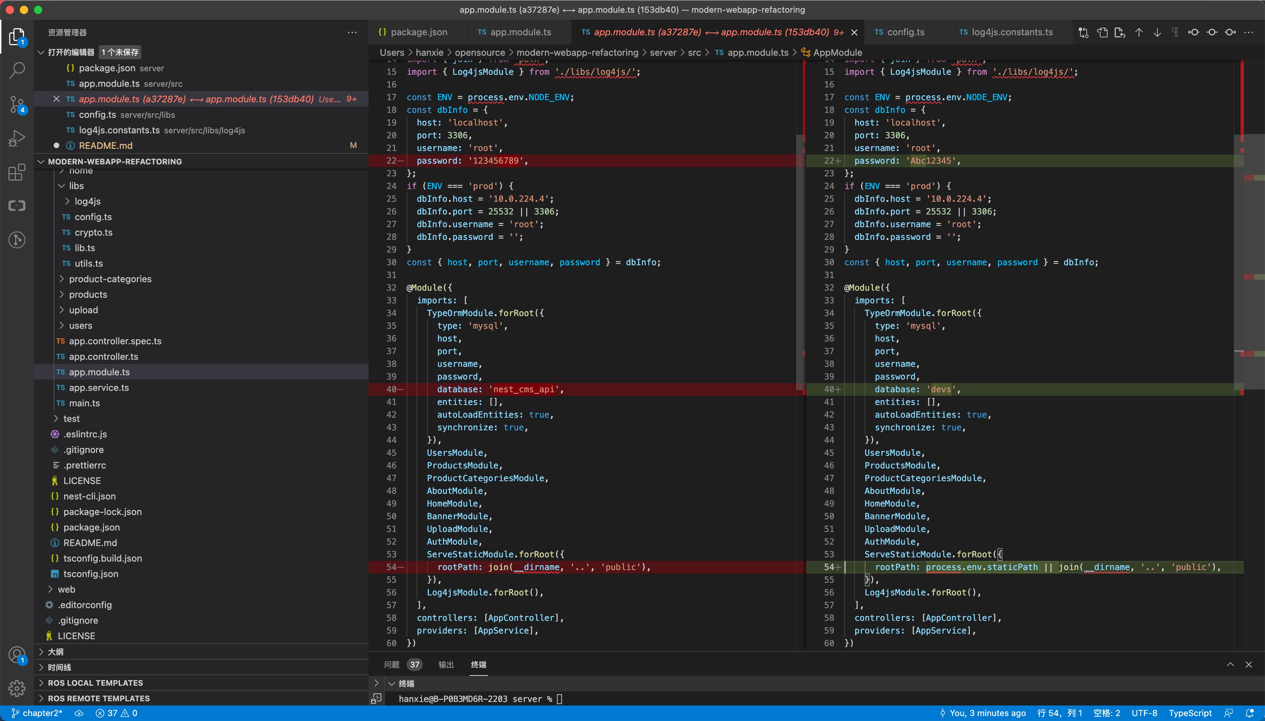Close the bottom terminal panel
The width and height of the screenshot is (1265, 721).
(x=1249, y=665)
